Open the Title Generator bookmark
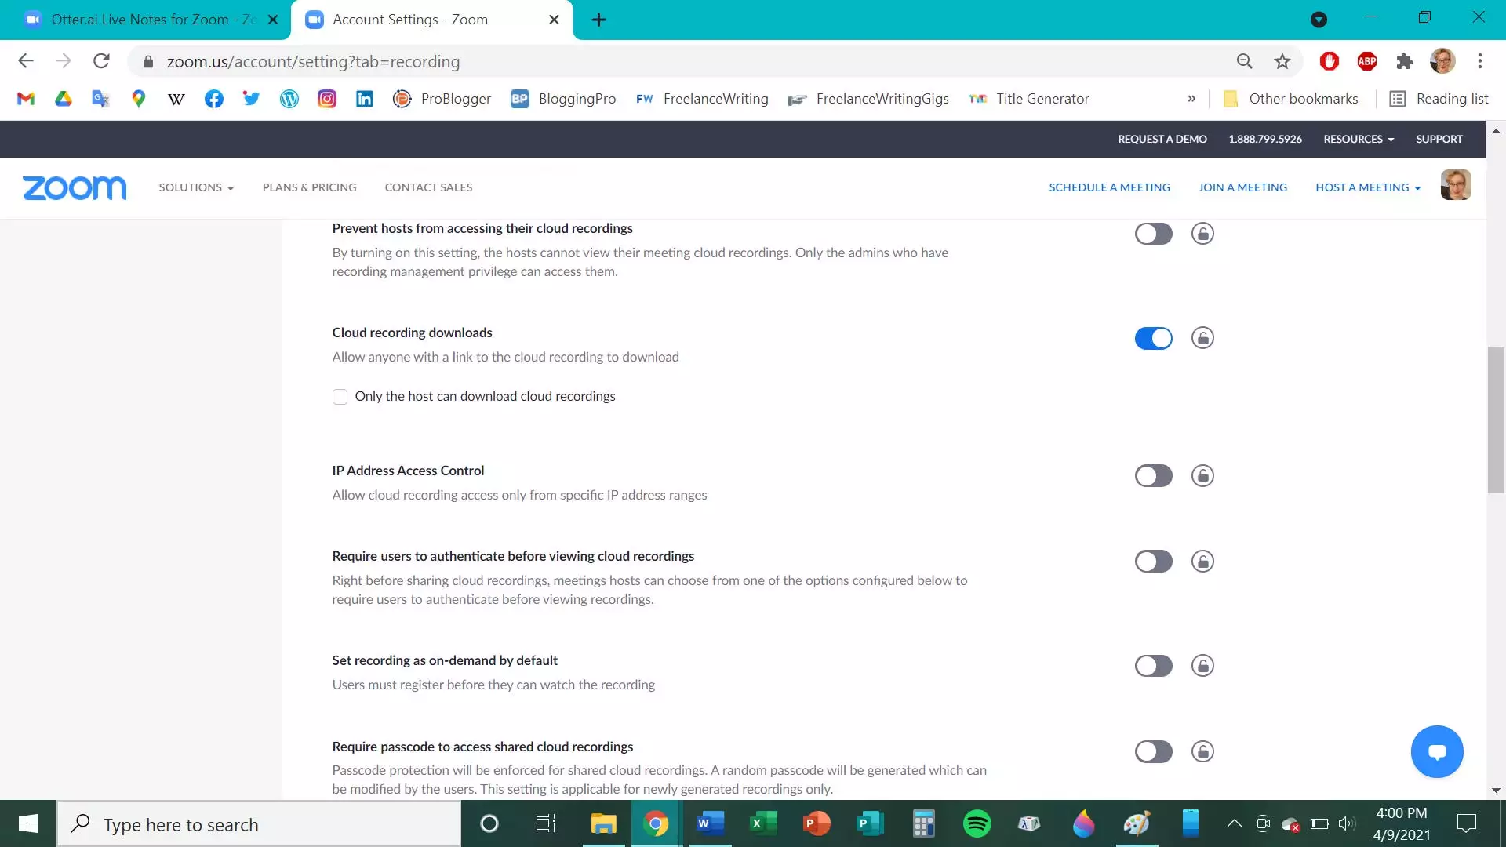 point(1028,99)
